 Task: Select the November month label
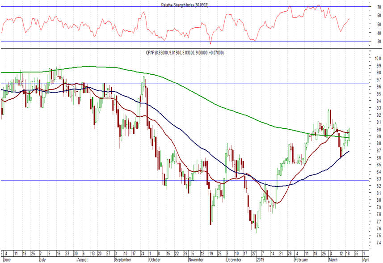pos(196,259)
